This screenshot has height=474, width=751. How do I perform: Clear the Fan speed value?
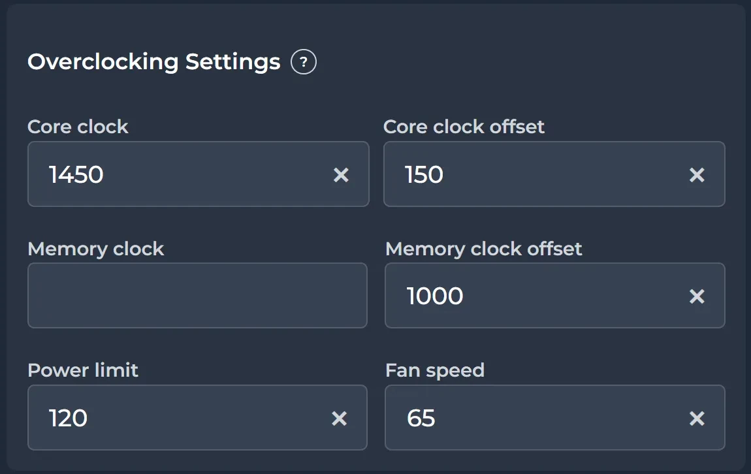(697, 418)
